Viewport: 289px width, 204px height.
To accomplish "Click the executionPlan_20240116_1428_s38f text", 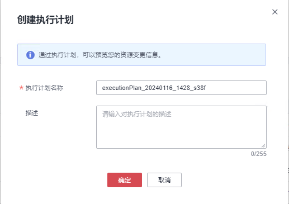I will pos(154,88).
